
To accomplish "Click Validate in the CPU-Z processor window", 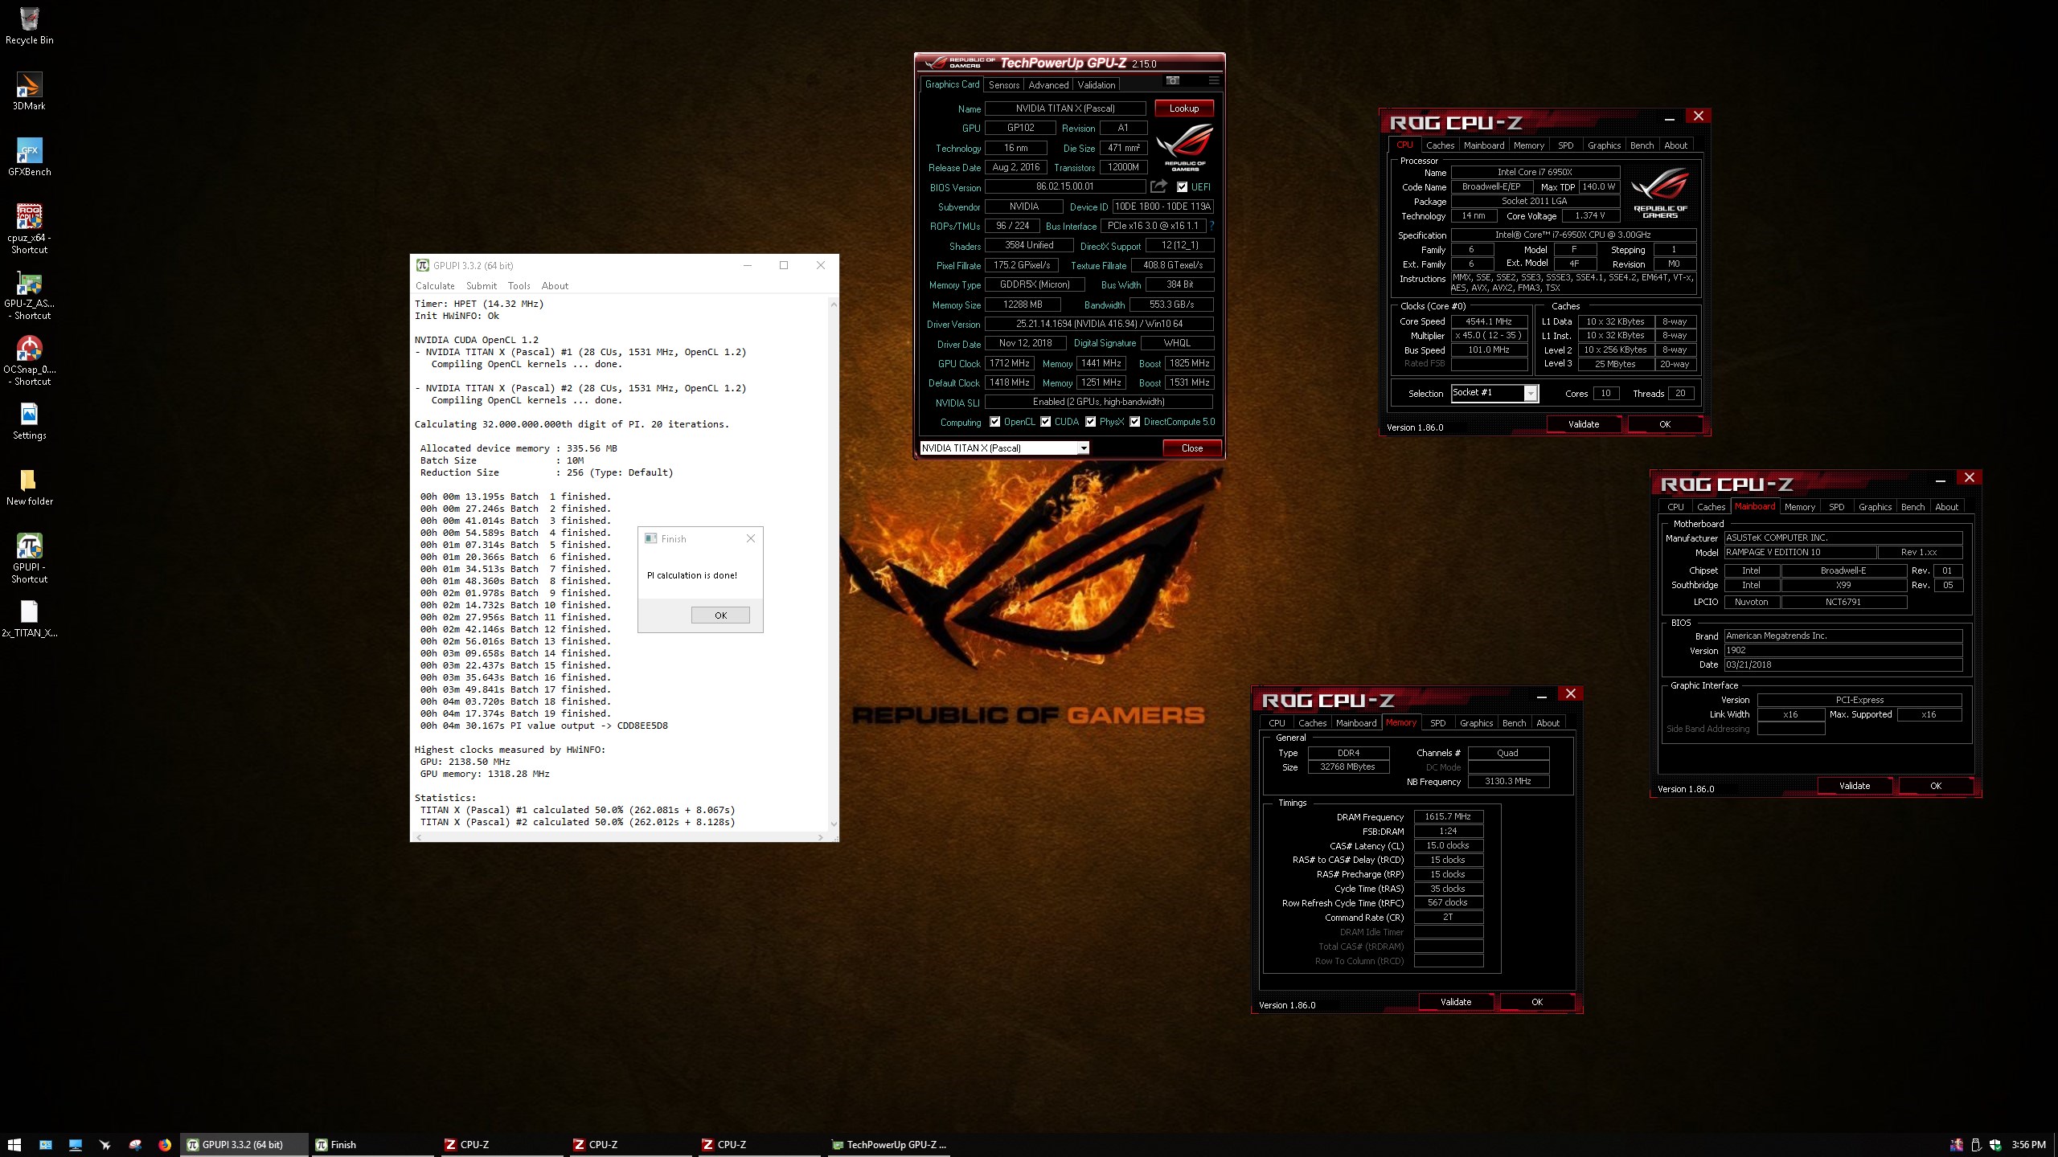I will click(1584, 424).
